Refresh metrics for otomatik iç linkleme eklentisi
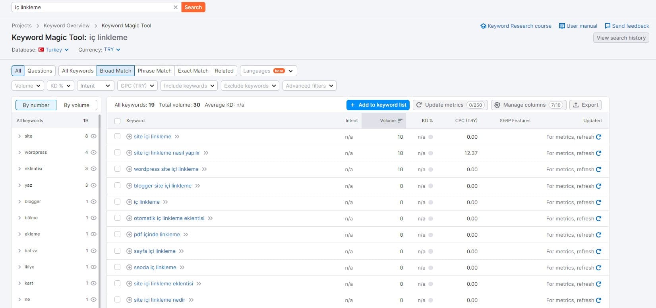This screenshot has width=656, height=308. (x=598, y=218)
